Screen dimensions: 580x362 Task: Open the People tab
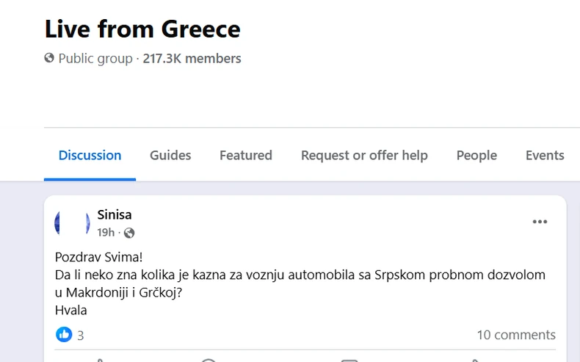click(476, 156)
